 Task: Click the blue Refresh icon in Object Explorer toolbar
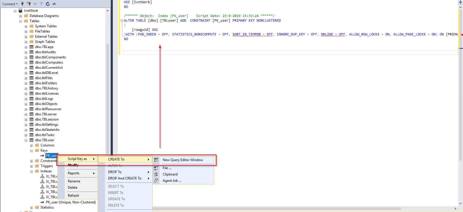click(48, 4)
